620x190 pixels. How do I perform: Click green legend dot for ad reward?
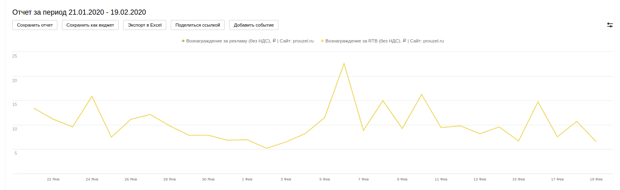point(183,41)
